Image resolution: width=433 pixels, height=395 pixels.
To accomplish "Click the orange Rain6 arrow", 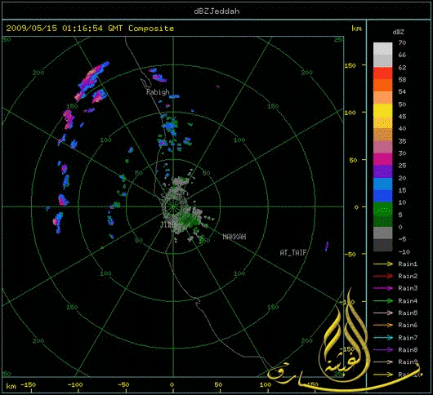I will [x=383, y=325].
